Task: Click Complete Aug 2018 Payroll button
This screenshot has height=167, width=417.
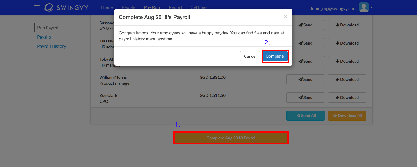Action: click(x=231, y=138)
